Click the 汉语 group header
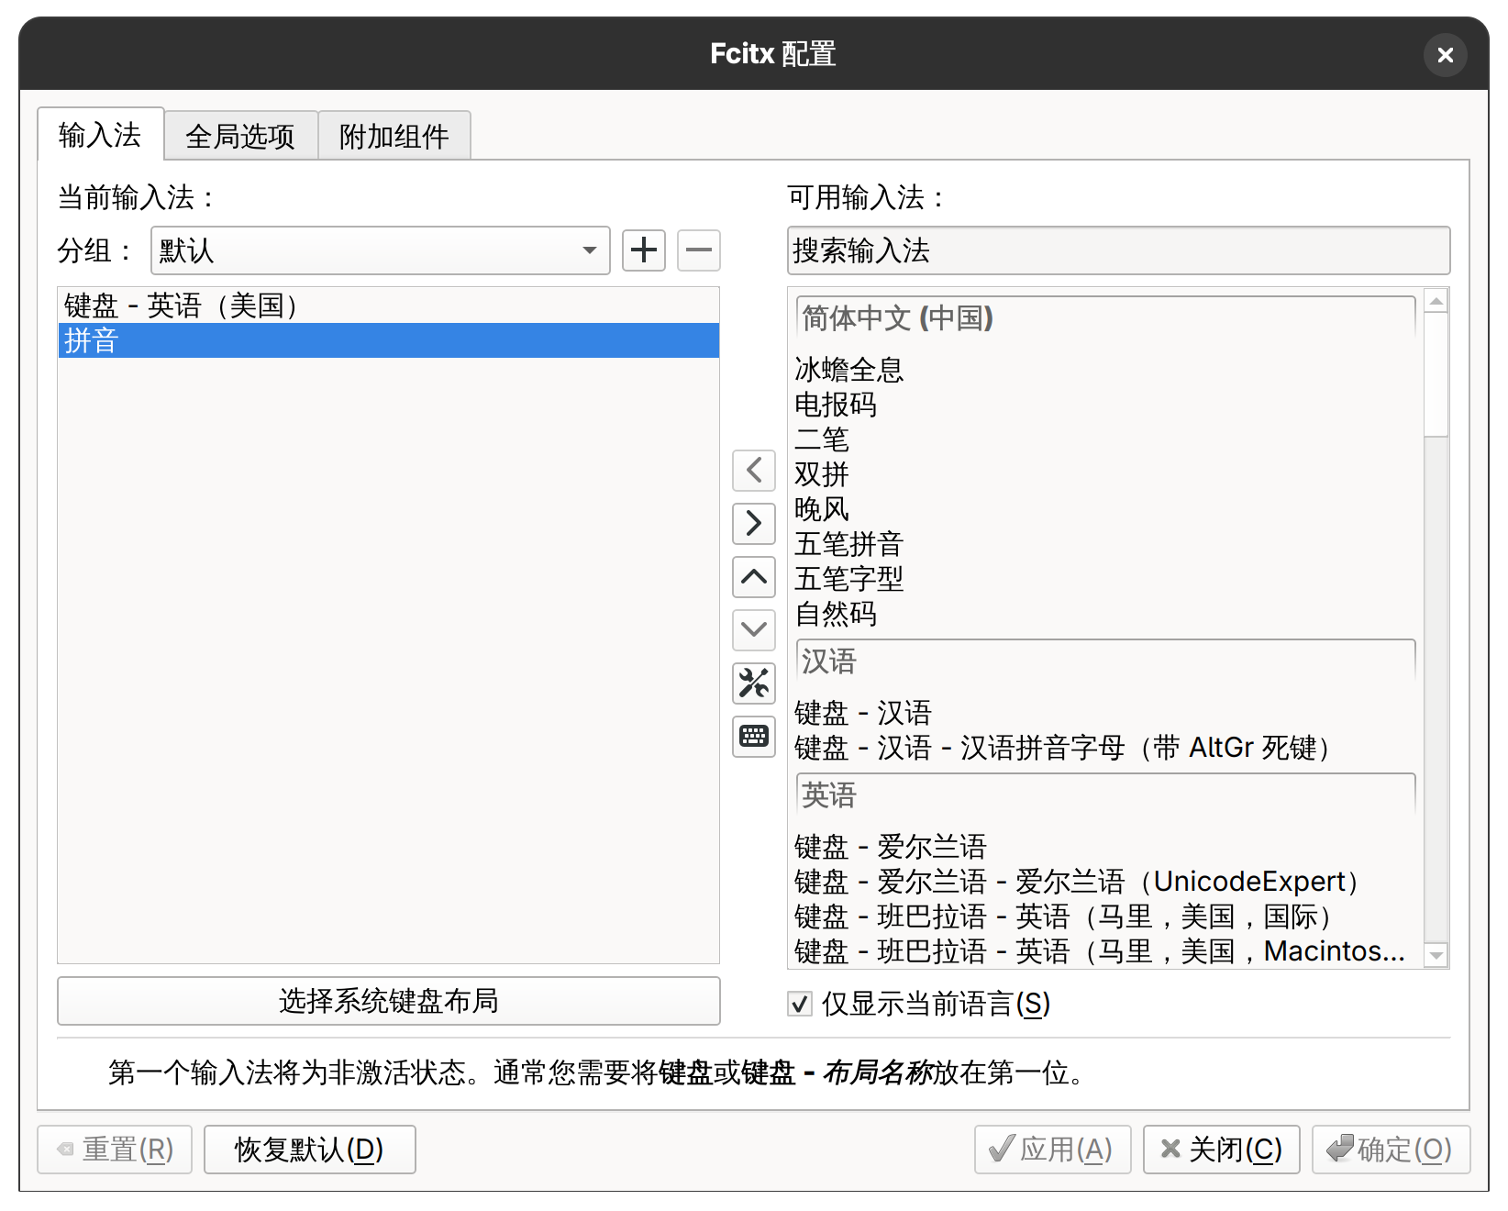The image size is (1508, 1211). click(1105, 661)
